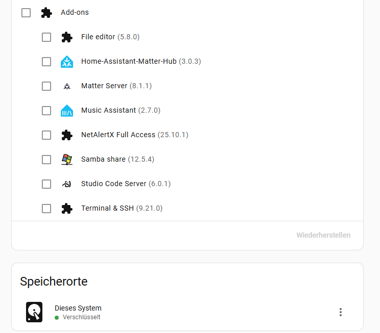Enable the Samba share checkbox

pos(46,160)
